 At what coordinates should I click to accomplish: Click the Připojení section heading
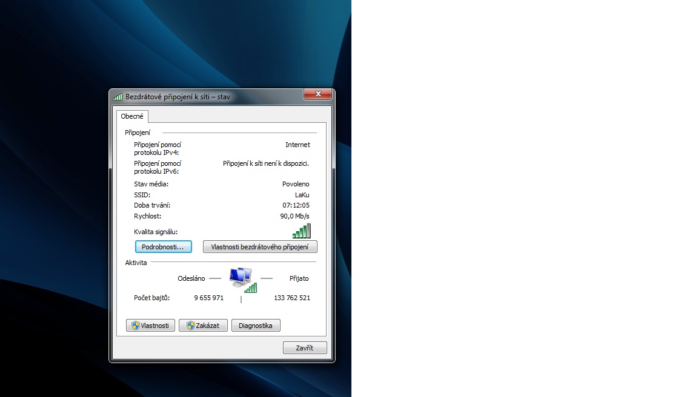(138, 133)
